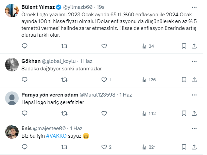
Task: Open Enis's profile via @majestee00 handle
Action: [49, 129]
